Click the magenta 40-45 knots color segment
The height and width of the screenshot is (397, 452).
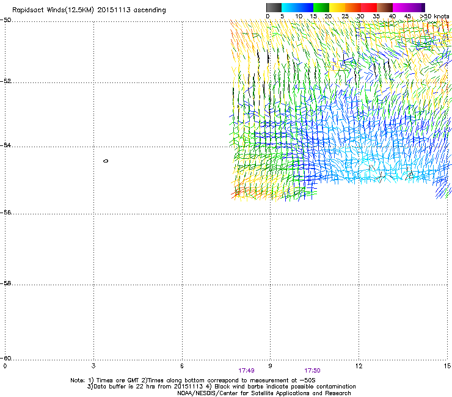point(401,7)
